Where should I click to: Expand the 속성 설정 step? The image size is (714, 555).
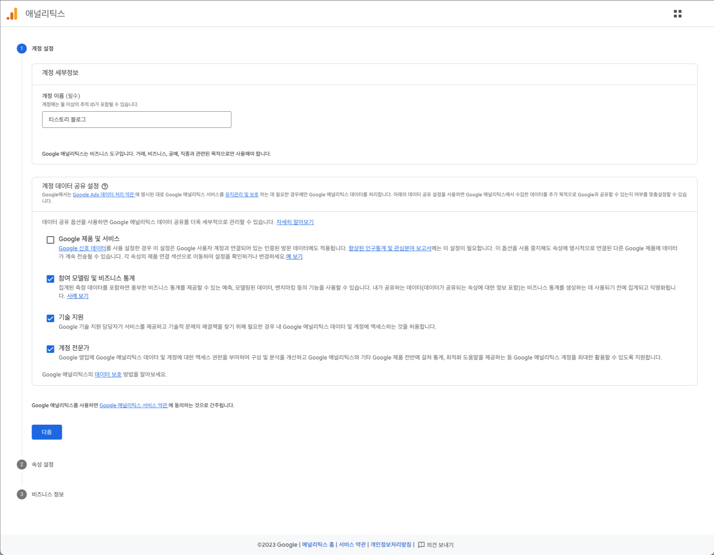(x=42, y=465)
